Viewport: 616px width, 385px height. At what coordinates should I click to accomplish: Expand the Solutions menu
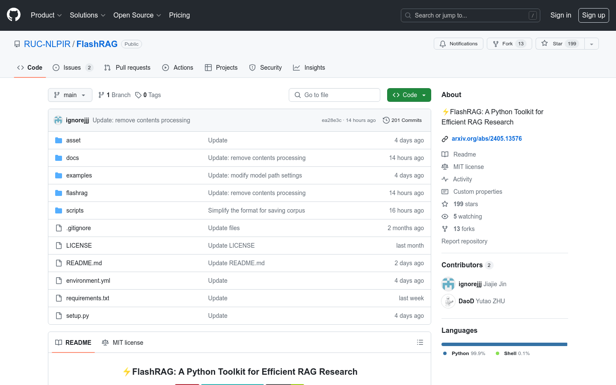[88, 15]
